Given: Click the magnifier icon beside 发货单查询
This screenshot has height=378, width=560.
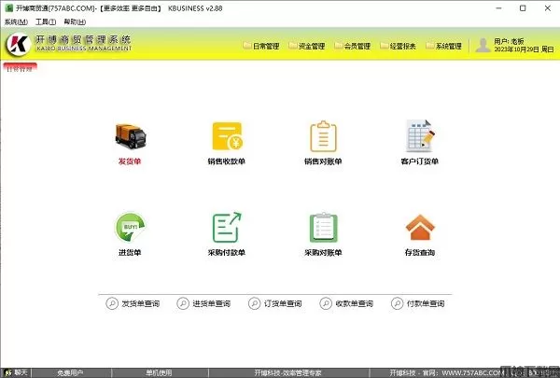Looking at the screenshot, I should coord(112,303).
